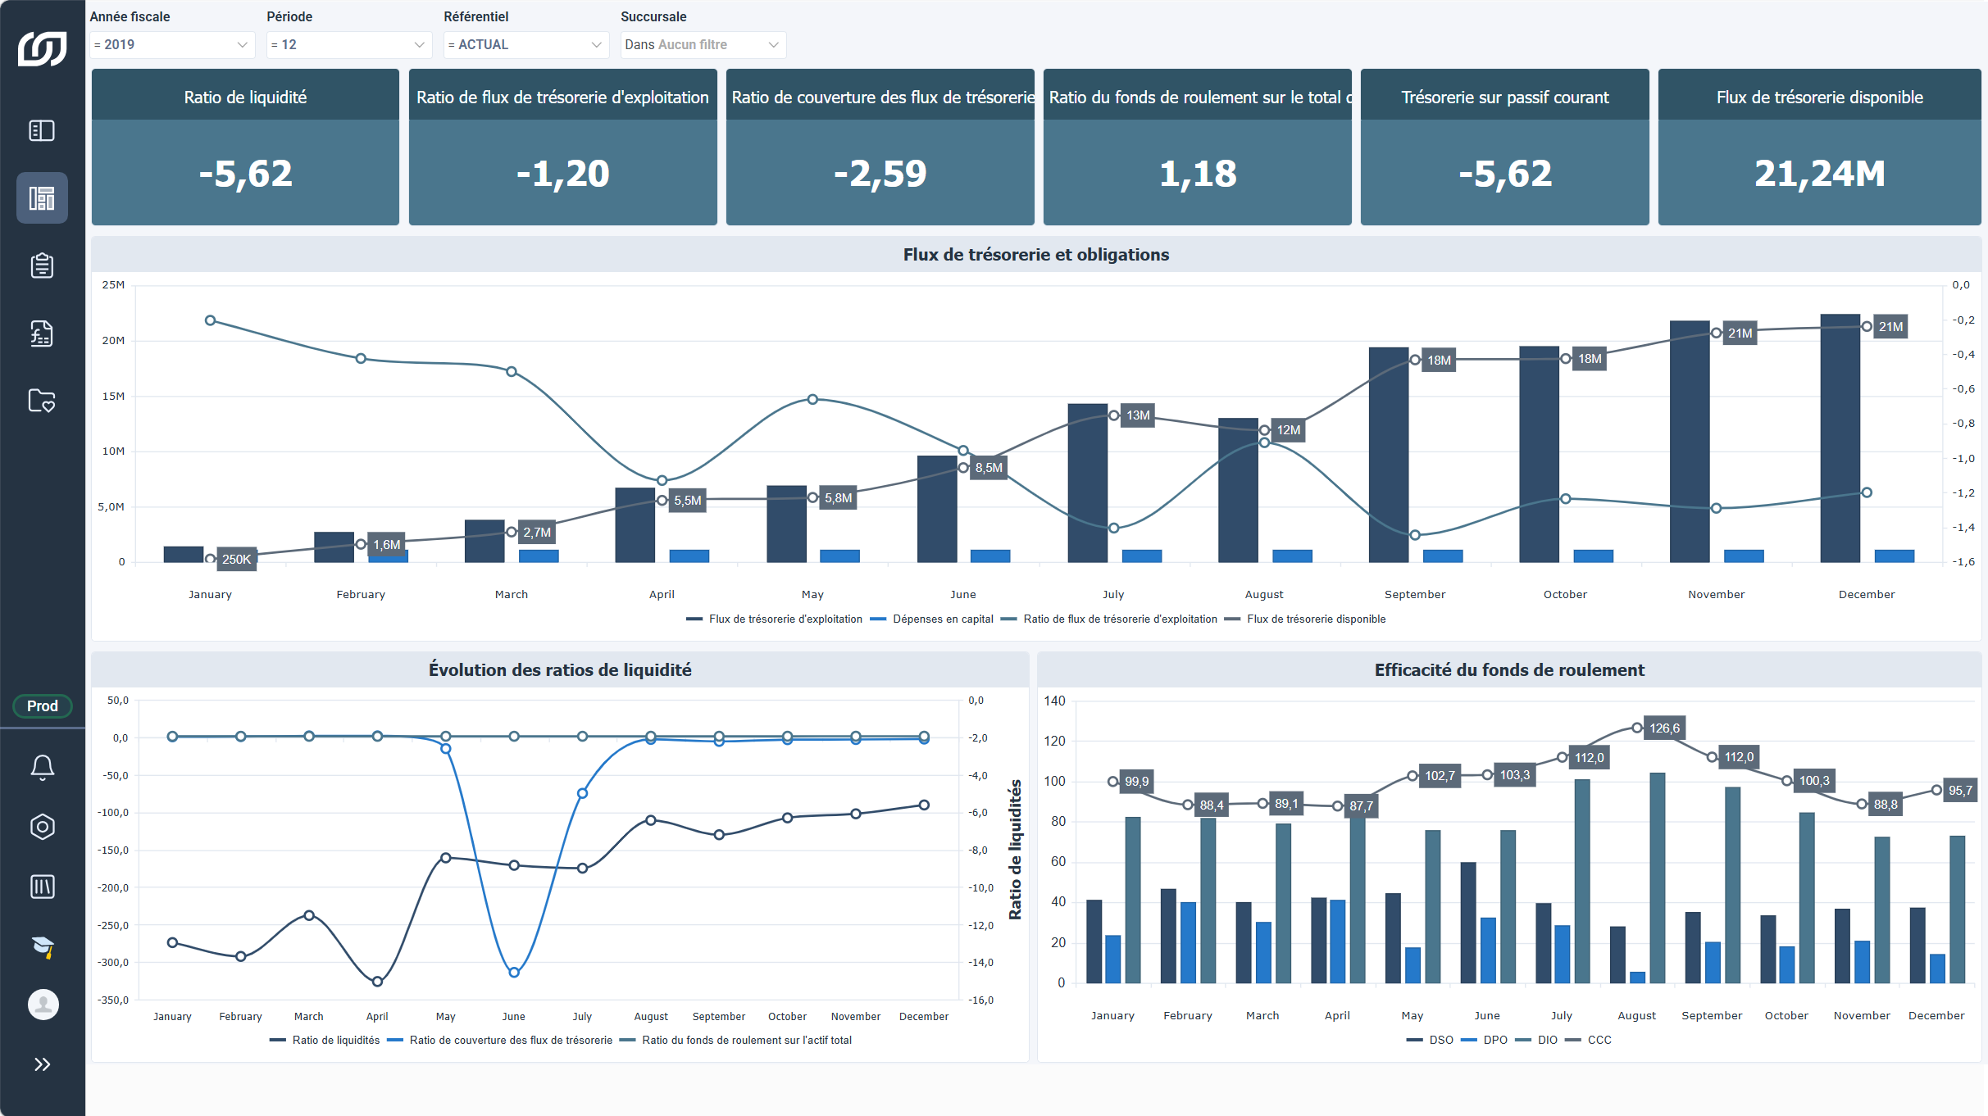Click the 250K January data label
Screen dimensions: 1988x1116
click(x=236, y=559)
